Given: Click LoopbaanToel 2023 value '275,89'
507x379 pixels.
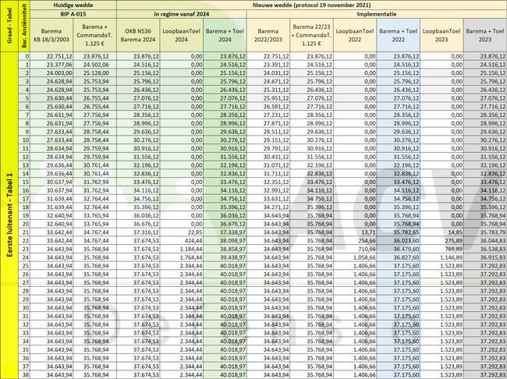Looking at the screenshot, I should pyautogui.click(x=454, y=241).
